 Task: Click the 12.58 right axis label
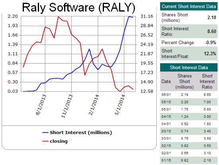point(147,91)
